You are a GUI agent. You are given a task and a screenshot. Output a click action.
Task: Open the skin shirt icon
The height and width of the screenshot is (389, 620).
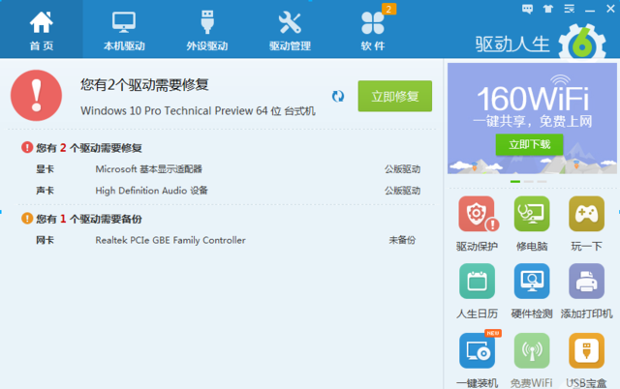click(548, 9)
